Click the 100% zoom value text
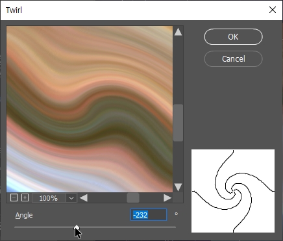The height and width of the screenshot is (241, 283). coord(49,198)
